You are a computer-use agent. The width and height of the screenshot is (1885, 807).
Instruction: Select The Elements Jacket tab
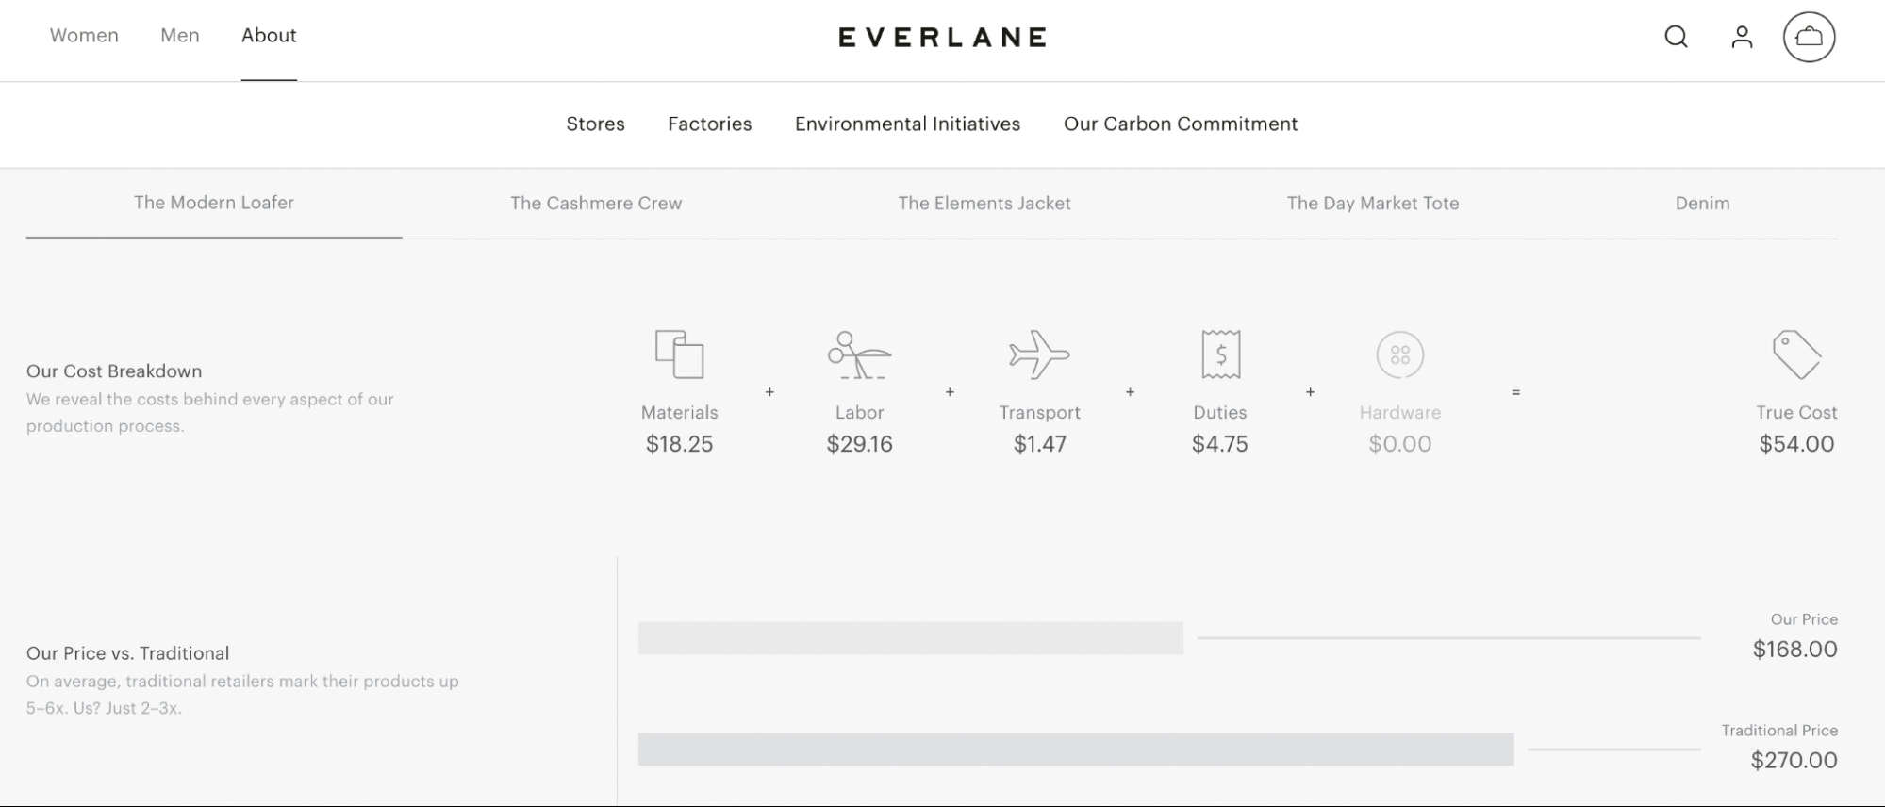[984, 203]
